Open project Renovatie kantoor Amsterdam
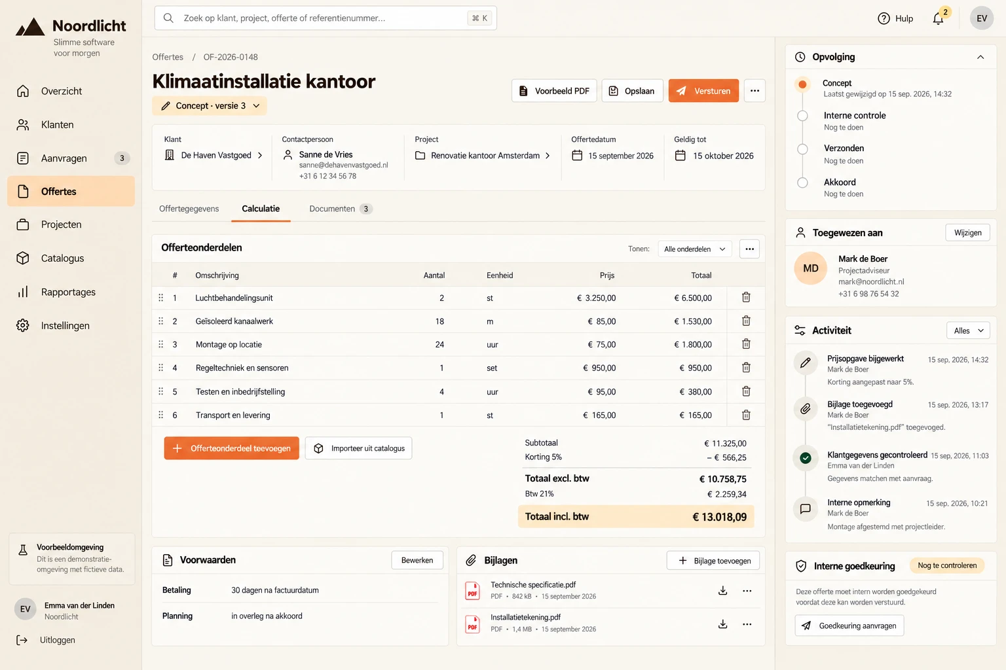The width and height of the screenshot is (1006, 670). 483,156
